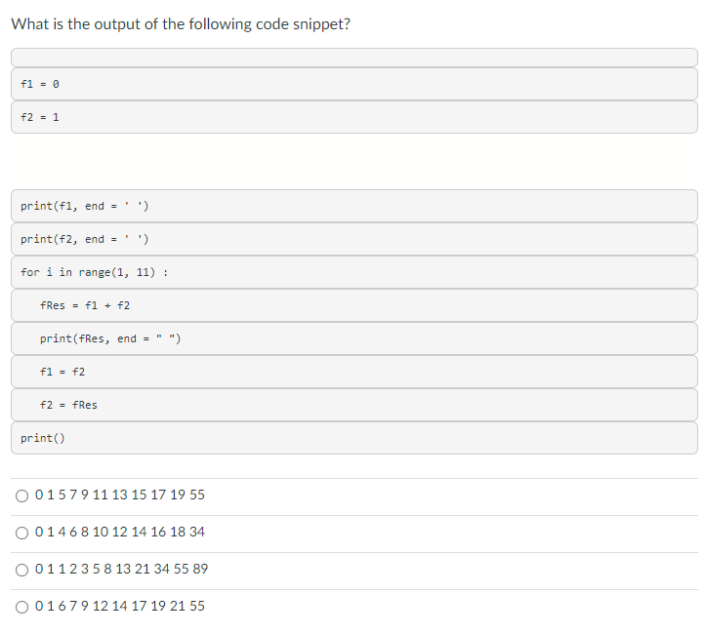706x634 pixels.
Task: Click the 'f2 = fRes' code line
Action: coord(68,406)
